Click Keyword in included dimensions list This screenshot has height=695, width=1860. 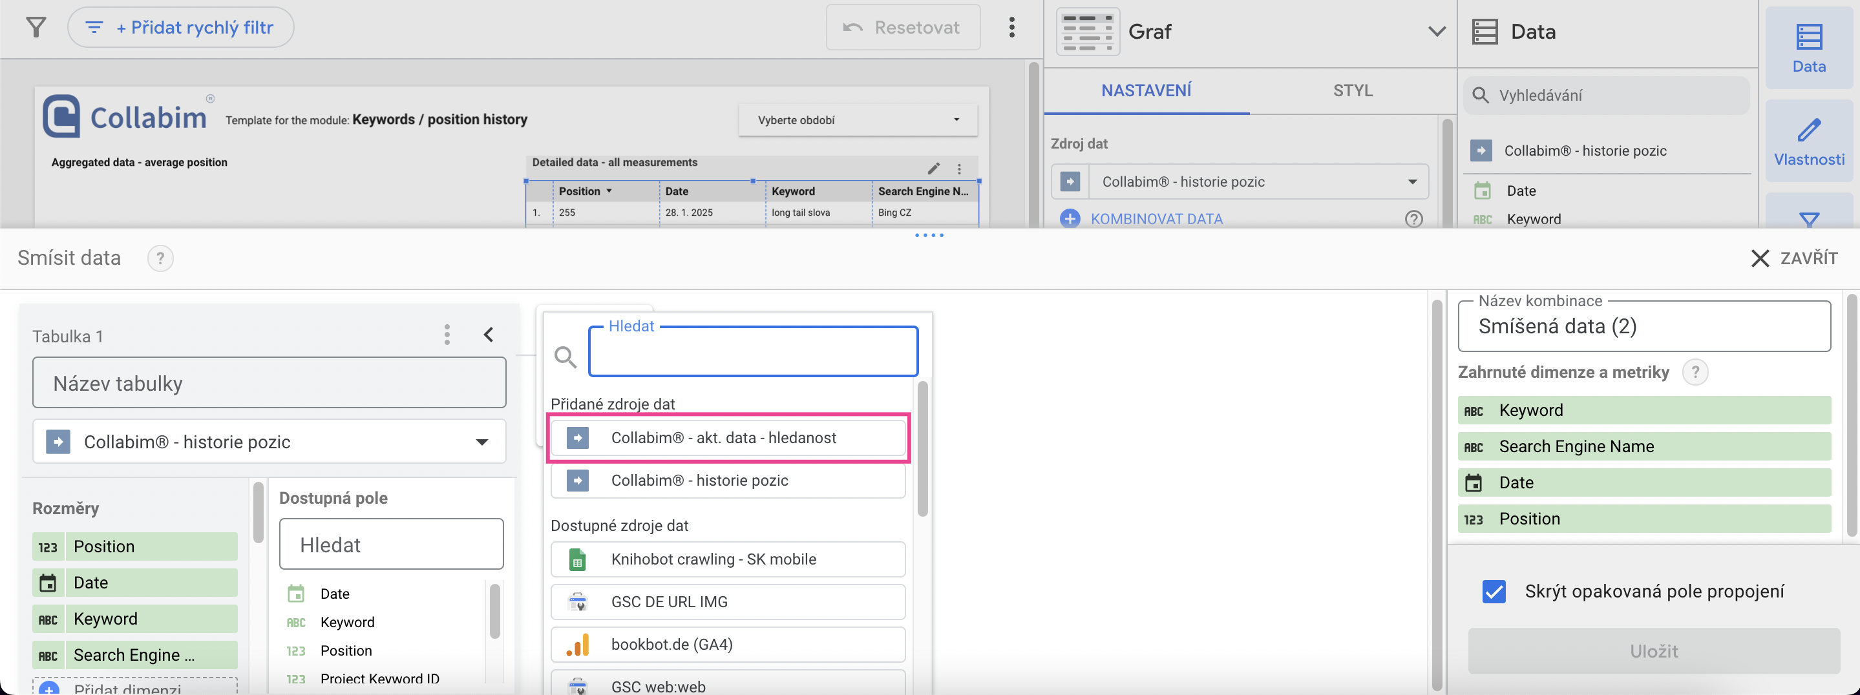tap(1644, 410)
